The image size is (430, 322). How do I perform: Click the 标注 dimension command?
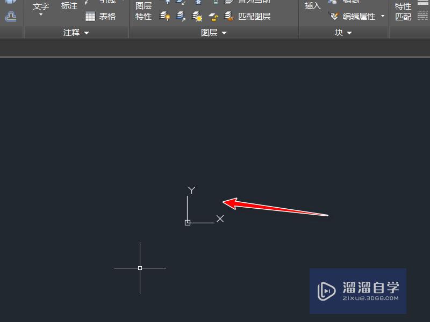pos(69,6)
